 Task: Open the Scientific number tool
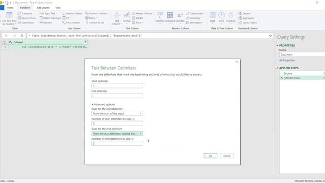pos(180,17)
